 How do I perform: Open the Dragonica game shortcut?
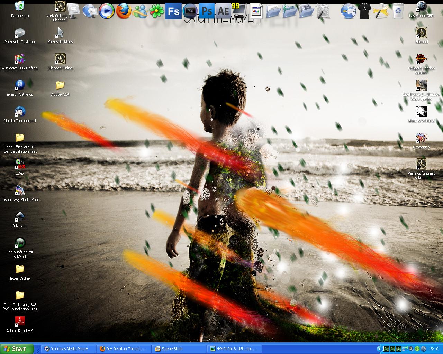tap(421, 138)
